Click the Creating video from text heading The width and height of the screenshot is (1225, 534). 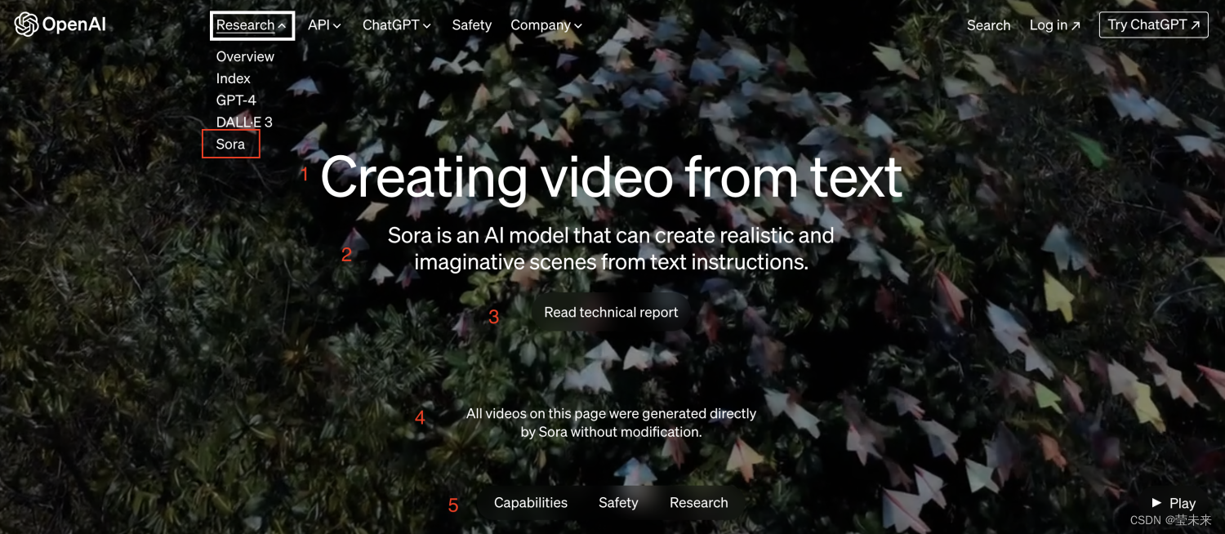(x=611, y=177)
